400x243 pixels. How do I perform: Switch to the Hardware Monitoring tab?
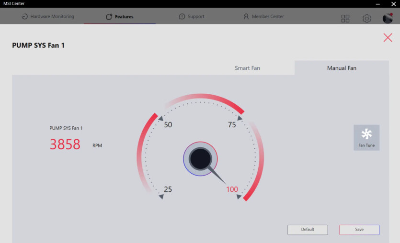pyautogui.click(x=48, y=17)
